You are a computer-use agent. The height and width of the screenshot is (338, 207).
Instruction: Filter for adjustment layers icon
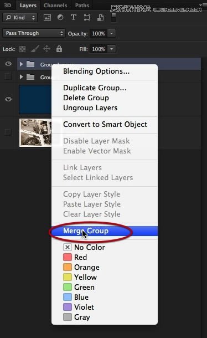point(60,18)
